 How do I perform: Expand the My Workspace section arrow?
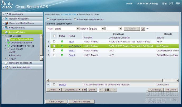[x=3, y=14]
